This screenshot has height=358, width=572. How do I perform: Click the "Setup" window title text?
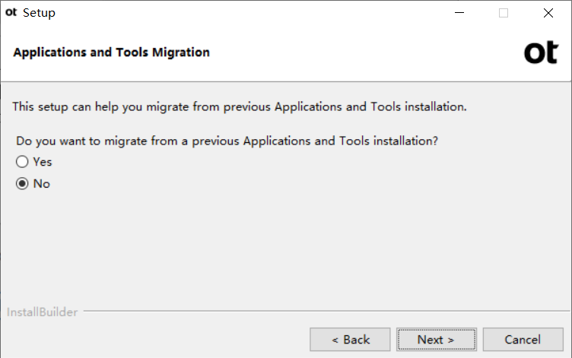click(x=39, y=13)
